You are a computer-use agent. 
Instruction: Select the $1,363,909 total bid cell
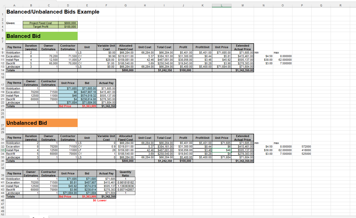[87, 106]
